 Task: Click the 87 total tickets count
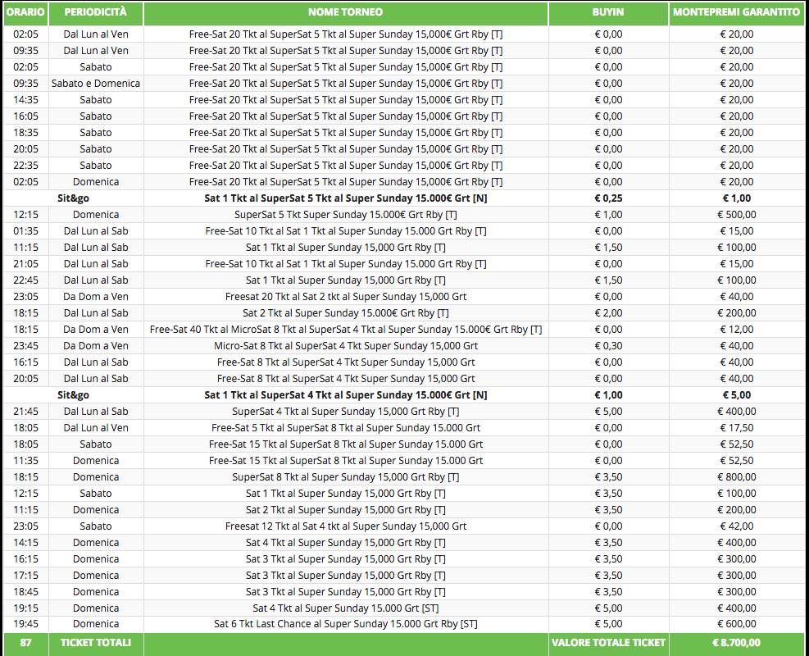25,643
